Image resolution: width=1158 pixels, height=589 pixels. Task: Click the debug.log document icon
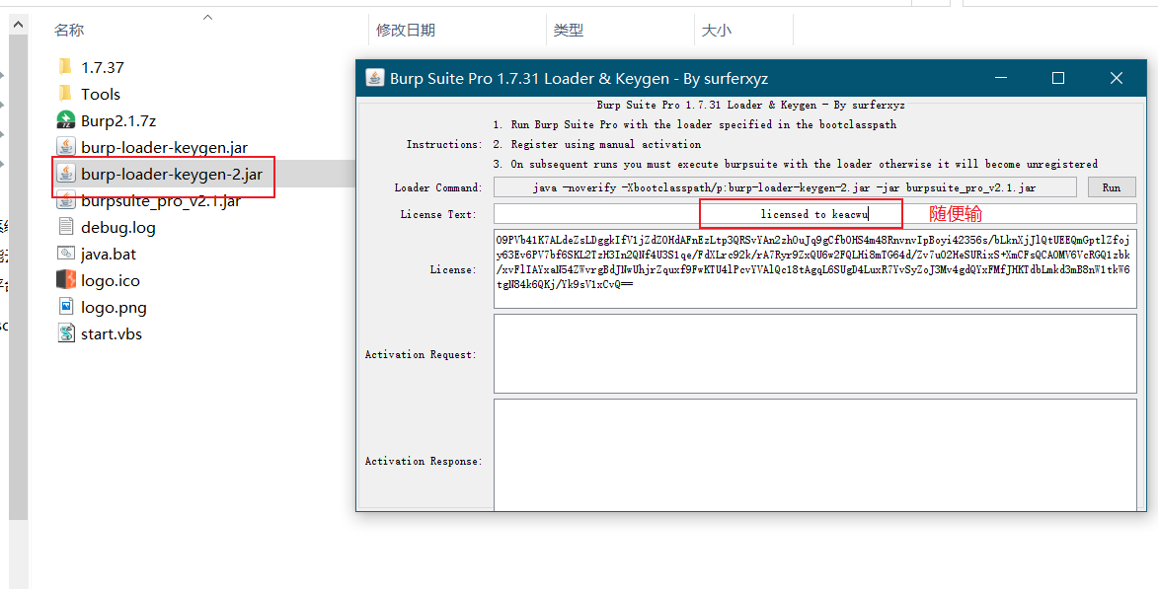[x=66, y=227]
